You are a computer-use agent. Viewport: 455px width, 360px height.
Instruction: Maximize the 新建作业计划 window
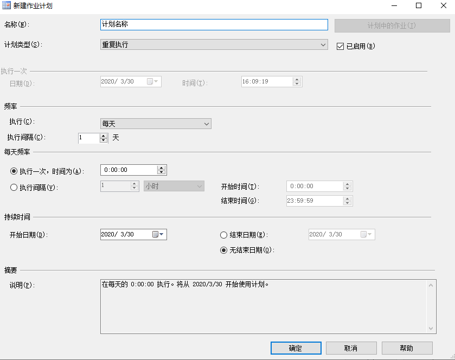pos(419,5)
